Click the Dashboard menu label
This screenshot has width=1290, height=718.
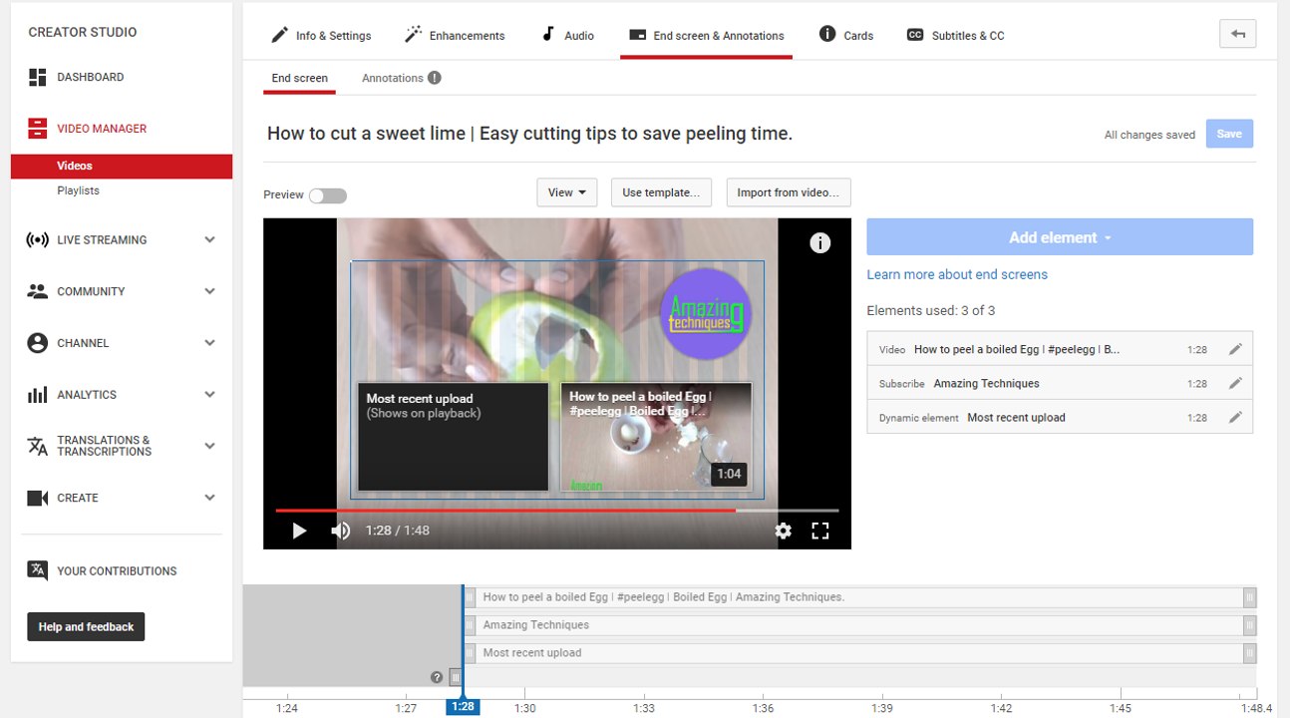pos(91,77)
